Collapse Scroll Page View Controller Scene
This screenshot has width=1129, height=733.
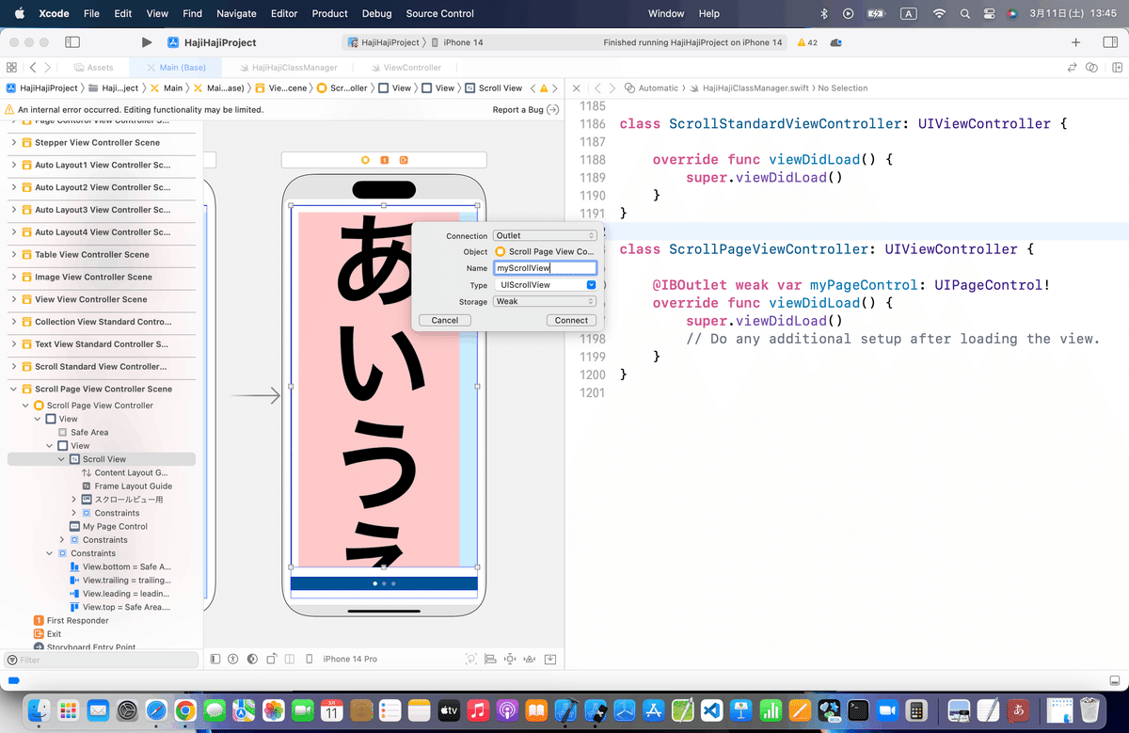(x=14, y=390)
